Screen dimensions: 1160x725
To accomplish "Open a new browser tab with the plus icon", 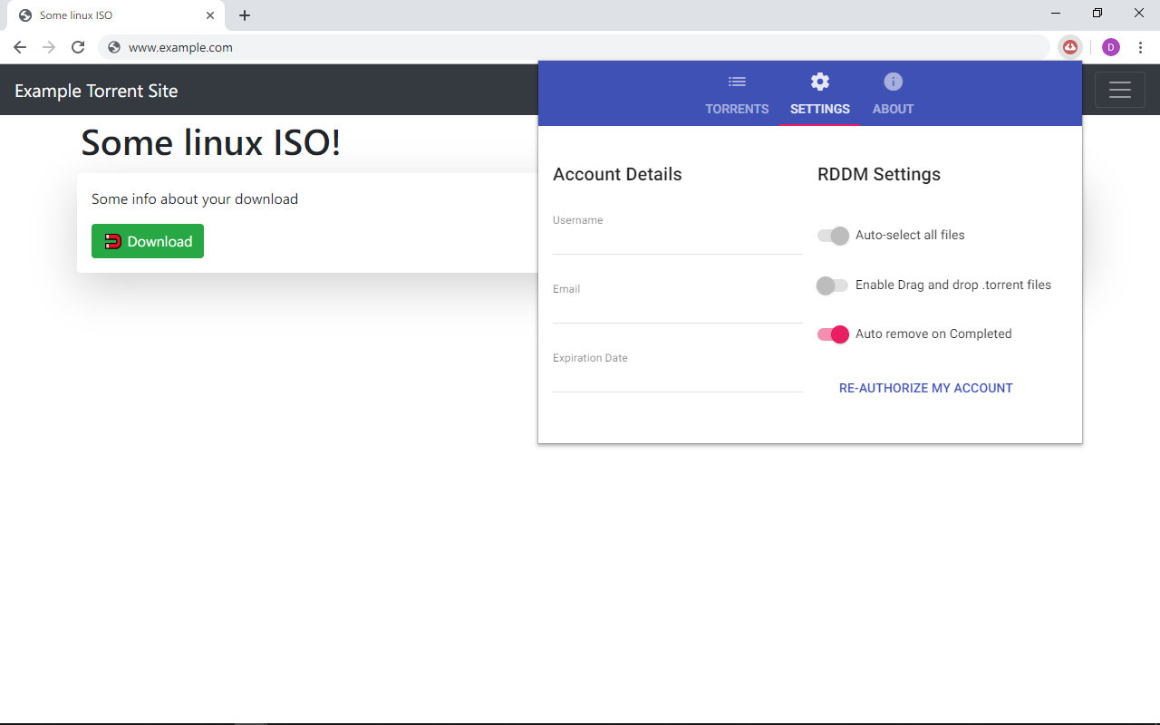I will (244, 14).
